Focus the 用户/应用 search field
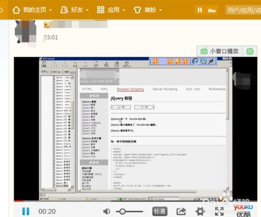Image resolution: width=261 pixels, height=217 pixels. click(243, 10)
